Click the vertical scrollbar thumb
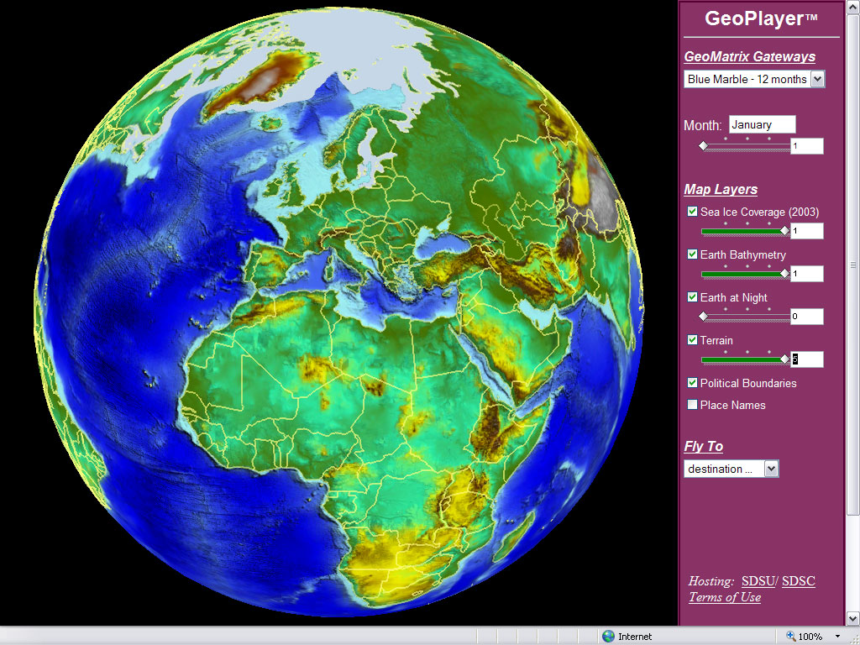860x645 pixels. tap(853, 265)
